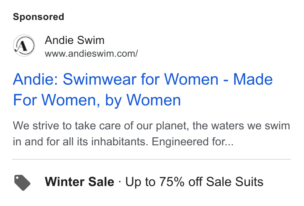Open the Andie Swimwear for Women headline link
The height and width of the screenshot is (206, 304).
pyautogui.click(x=143, y=89)
